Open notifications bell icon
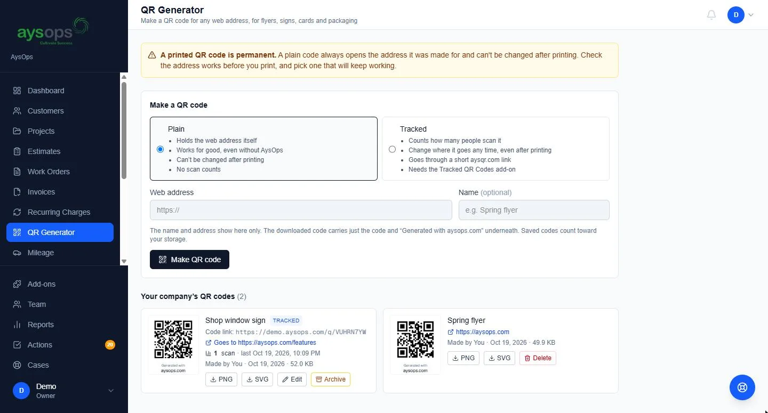The image size is (768, 413). [711, 15]
